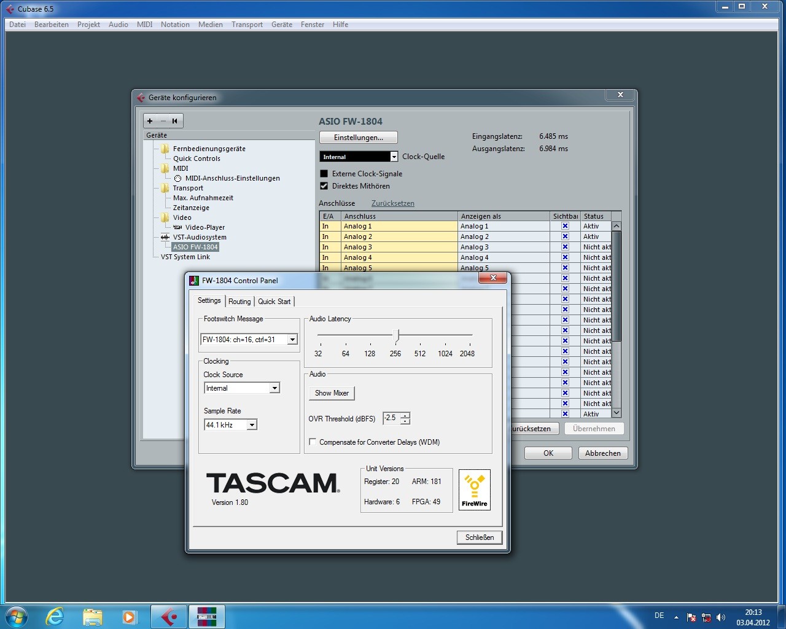The width and height of the screenshot is (786, 629).
Task: Click the MIDI port plug icon
Action: click(x=178, y=178)
